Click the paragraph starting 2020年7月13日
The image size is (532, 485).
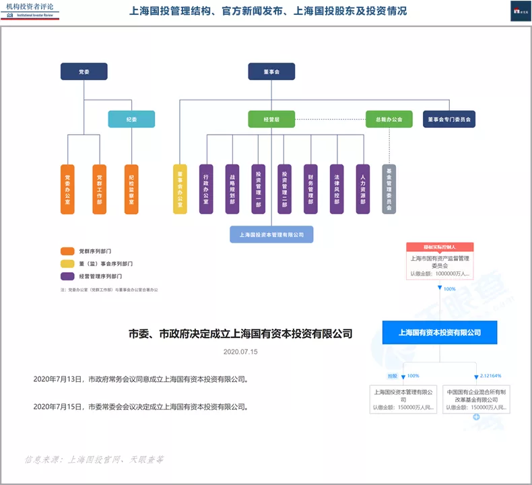click(x=141, y=379)
